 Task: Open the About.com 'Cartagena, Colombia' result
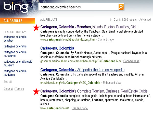tap(57, 48)
